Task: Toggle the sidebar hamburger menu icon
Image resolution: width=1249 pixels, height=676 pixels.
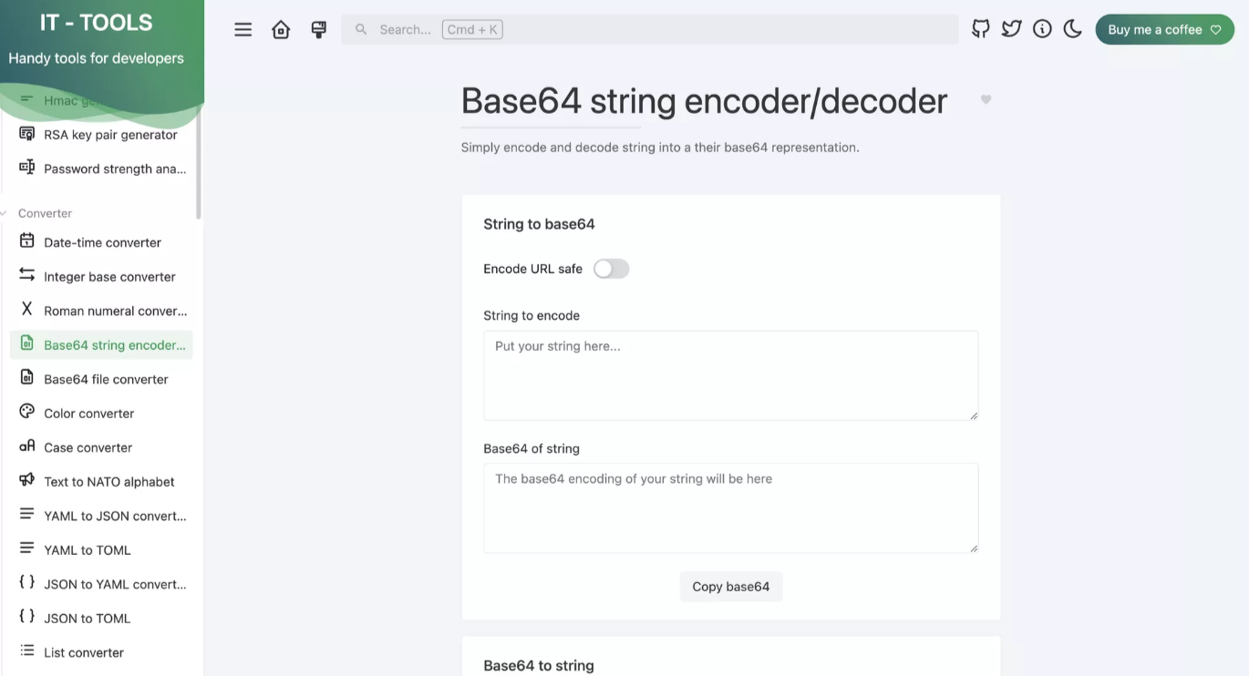Action: (x=243, y=29)
